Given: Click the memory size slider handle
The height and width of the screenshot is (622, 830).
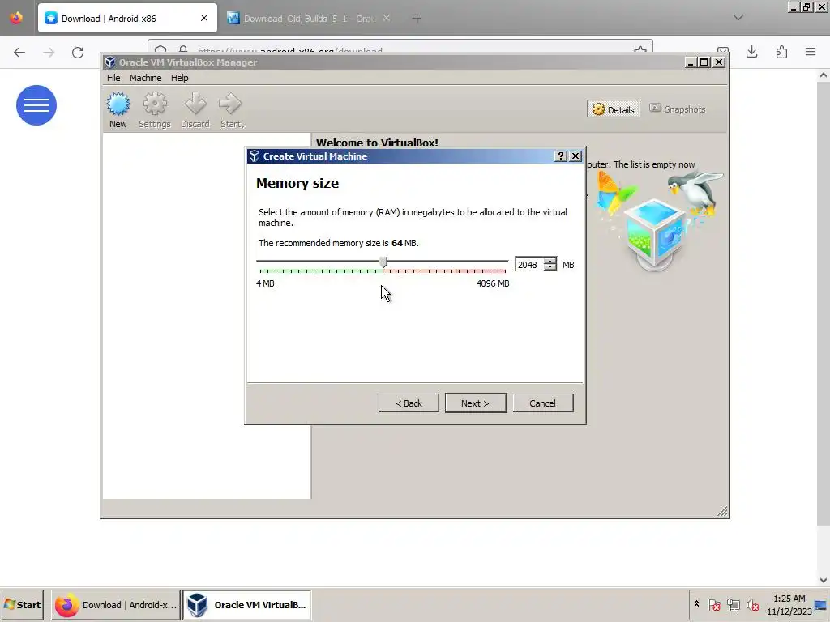Looking at the screenshot, I should 383,262.
